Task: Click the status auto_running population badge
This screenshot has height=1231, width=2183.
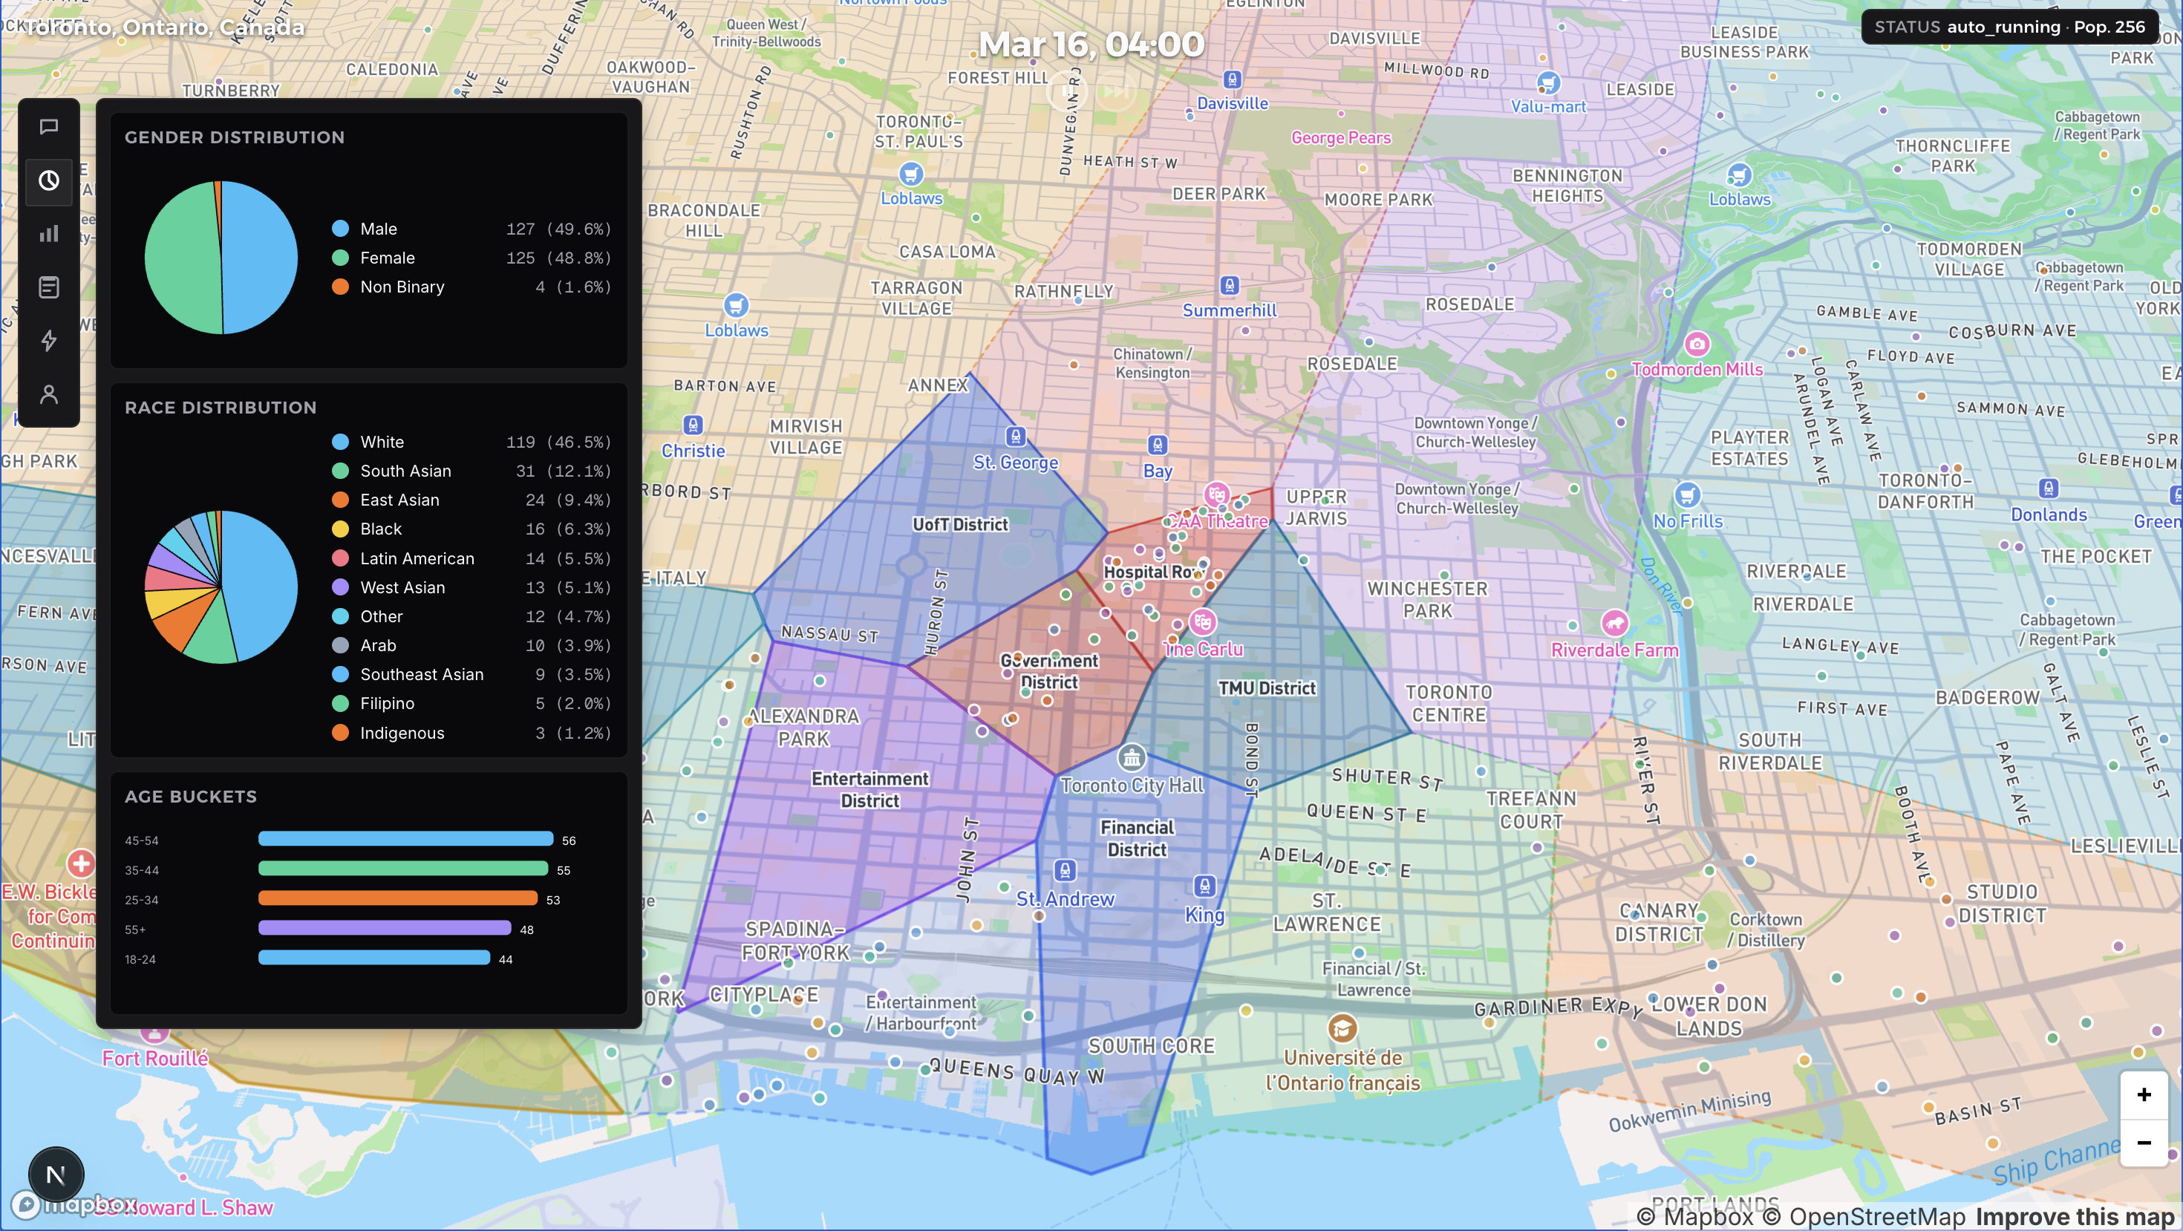Action: (x=2009, y=27)
